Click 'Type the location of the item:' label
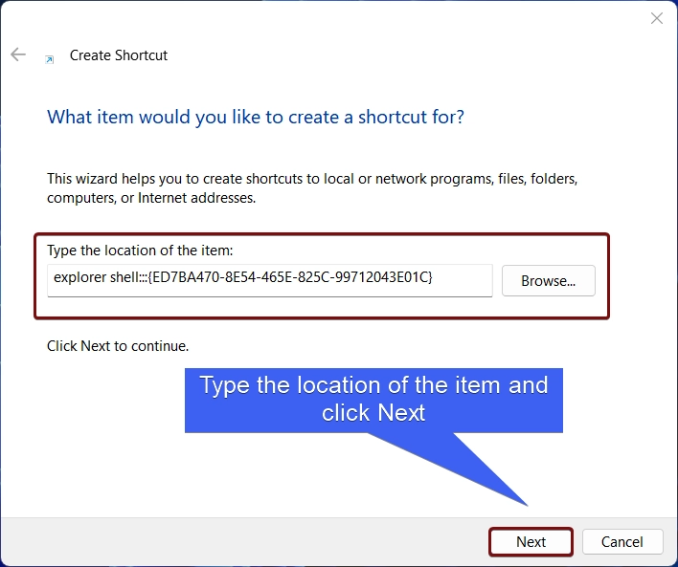The height and width of the screenshot is (567, 678). tap(140, 250)
